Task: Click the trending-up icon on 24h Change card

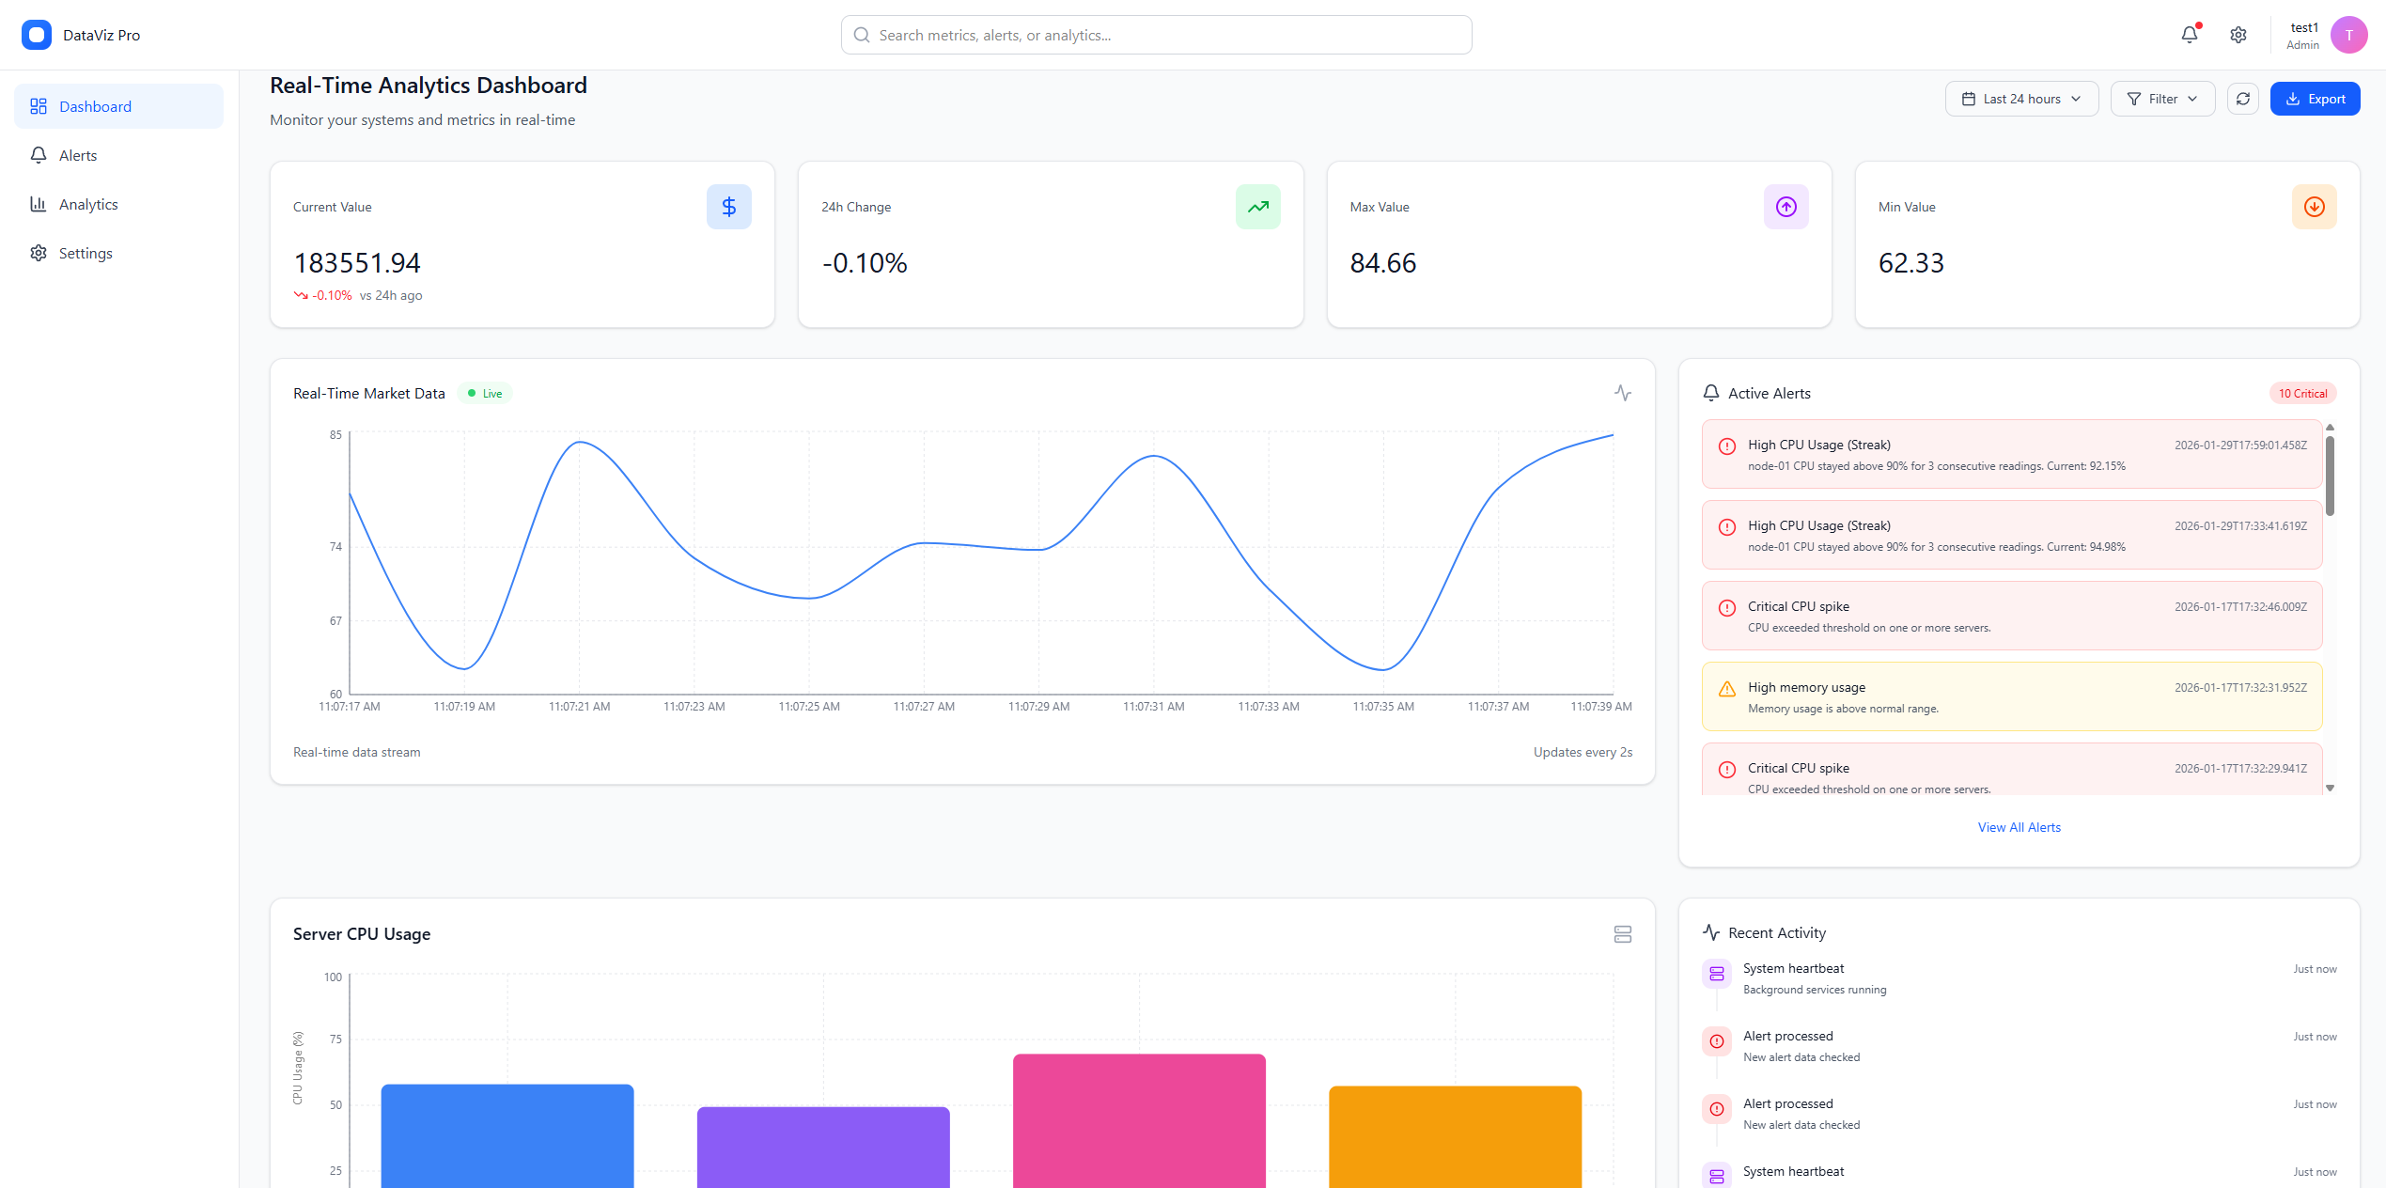Action: tap(1257, 207)
